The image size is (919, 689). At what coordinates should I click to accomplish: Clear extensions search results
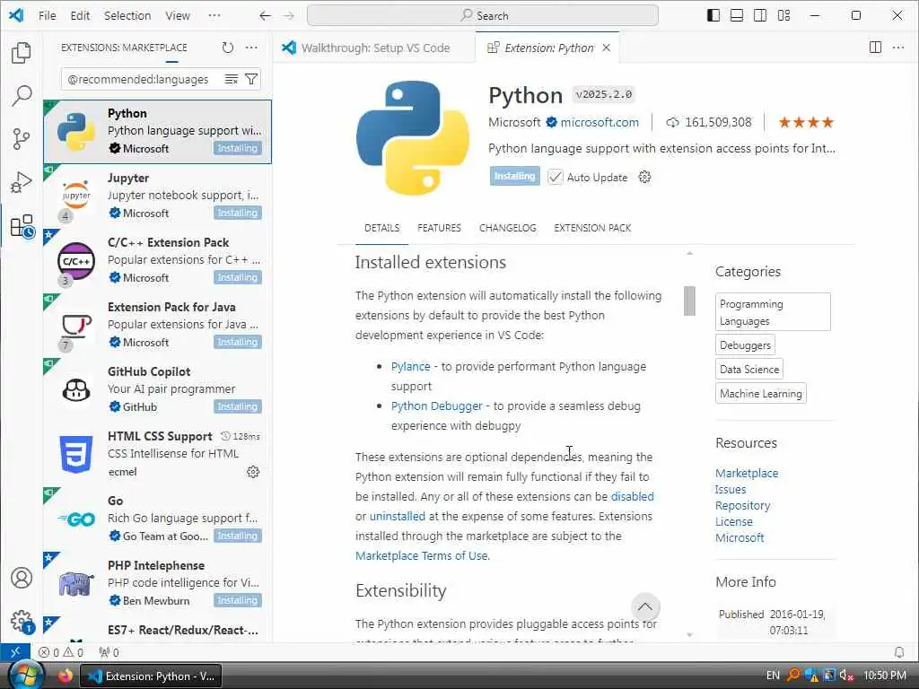click(232, 79)
